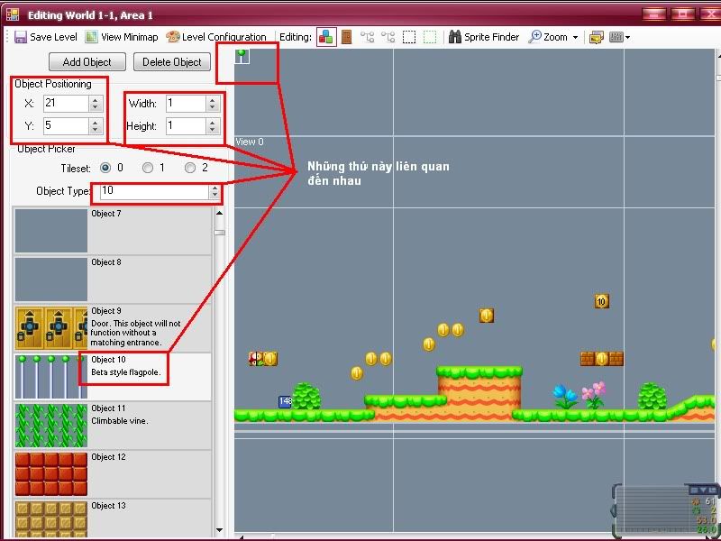This screenshot has width=721, height=541.
Task: Pick the Object 9 door thumbnail
Action: coord(51,328)
